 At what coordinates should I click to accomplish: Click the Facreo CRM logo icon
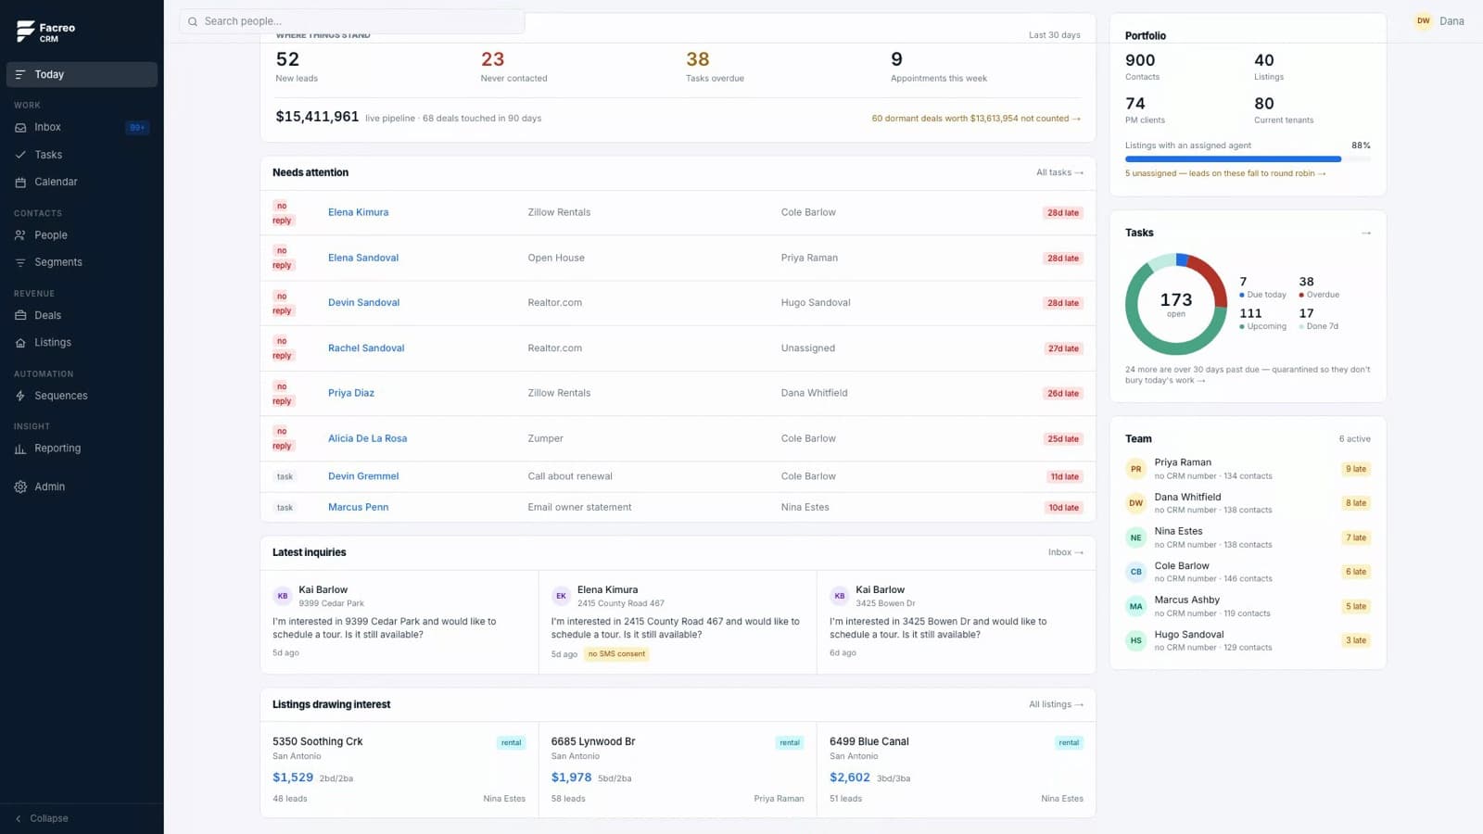click(x=25, y=32)
